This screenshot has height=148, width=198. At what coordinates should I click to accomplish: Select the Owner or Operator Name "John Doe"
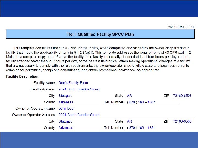(66, 108)
